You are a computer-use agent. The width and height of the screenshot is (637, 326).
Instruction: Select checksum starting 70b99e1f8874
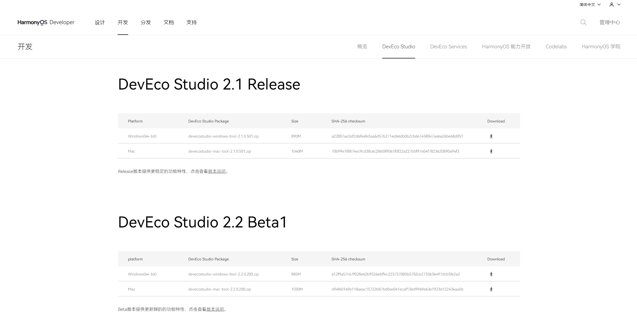395,151
